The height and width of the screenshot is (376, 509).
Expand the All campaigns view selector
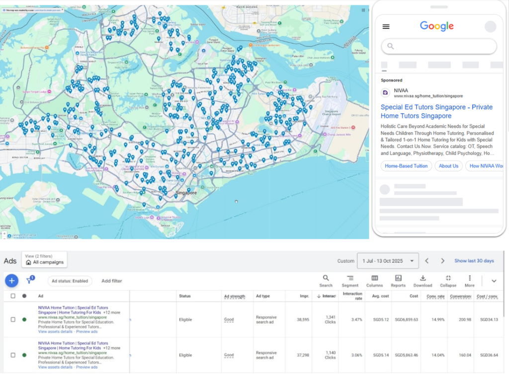pos(44,260)
